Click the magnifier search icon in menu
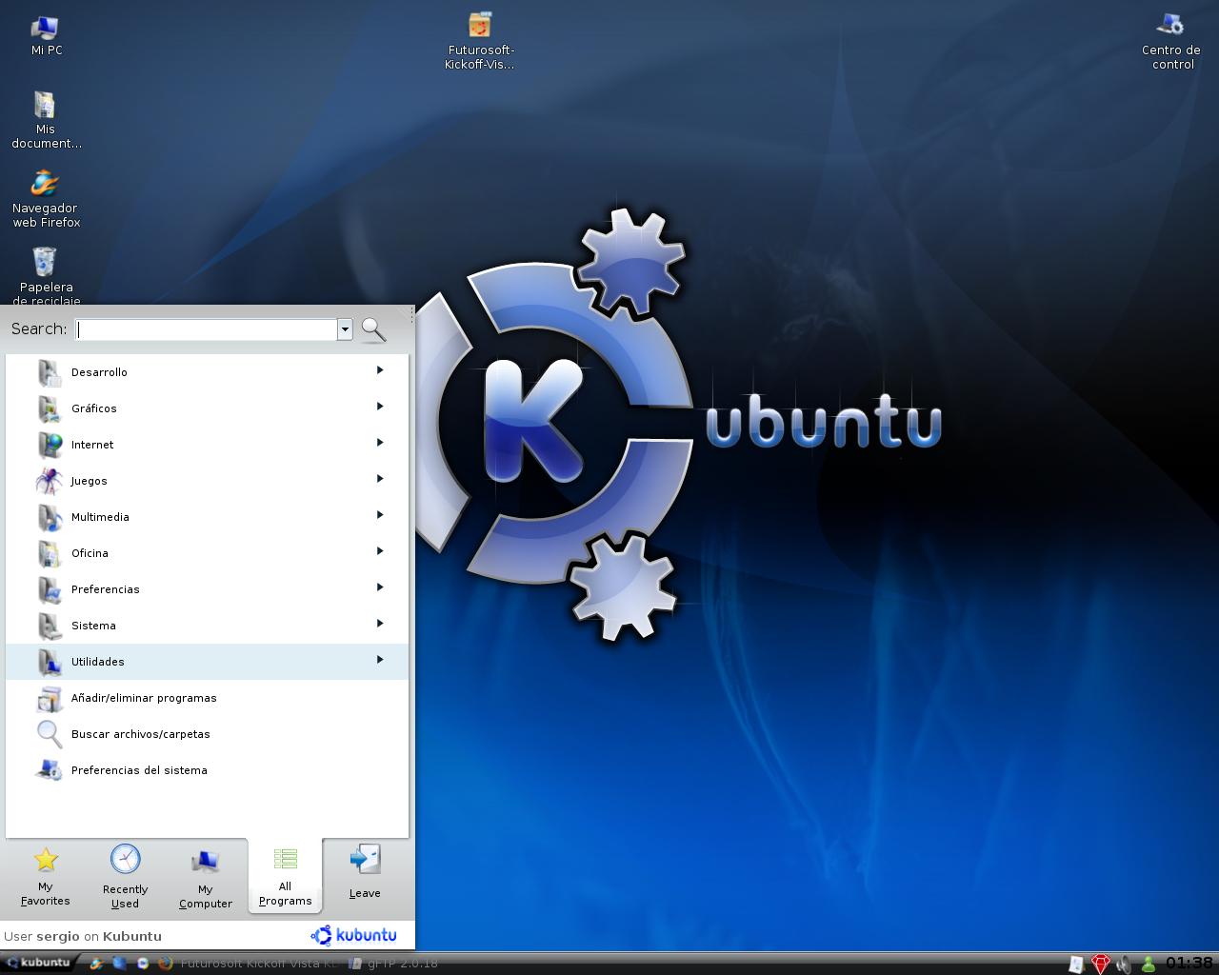The image size is (1219, 975). pos(374,329)
